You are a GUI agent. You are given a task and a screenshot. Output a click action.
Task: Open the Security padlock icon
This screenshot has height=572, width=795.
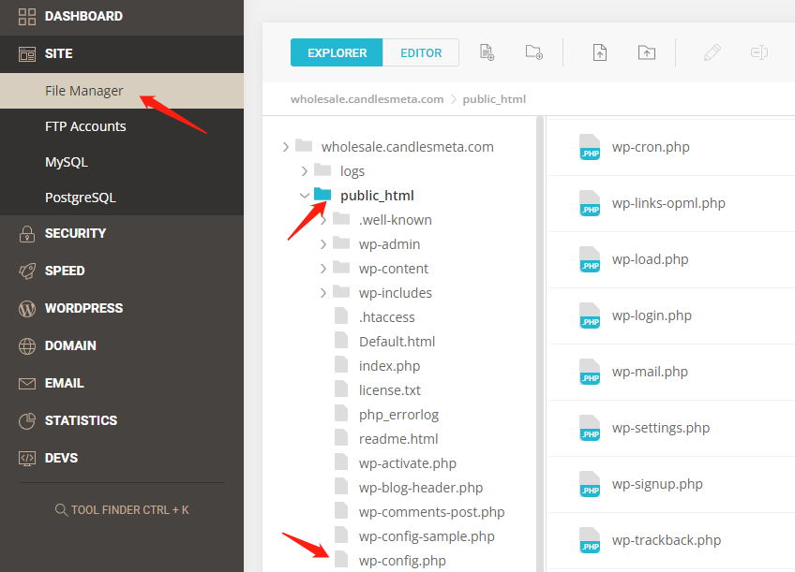(x=27, y=234)
